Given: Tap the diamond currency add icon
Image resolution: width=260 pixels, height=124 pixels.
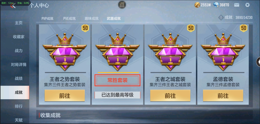Looking at the screenshot, I should pos(216,5).
